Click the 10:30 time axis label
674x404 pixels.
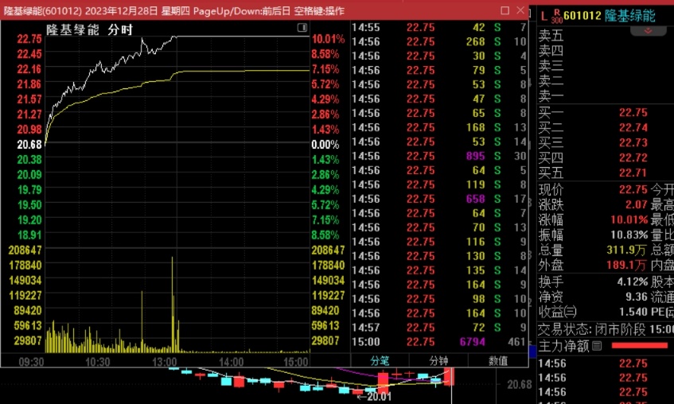98,361
